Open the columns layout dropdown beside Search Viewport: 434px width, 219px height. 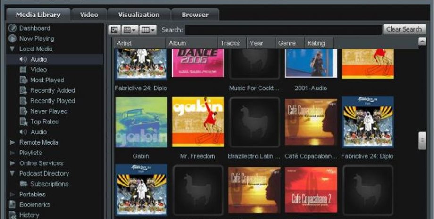pyautogui.click(x=148, y=30)
